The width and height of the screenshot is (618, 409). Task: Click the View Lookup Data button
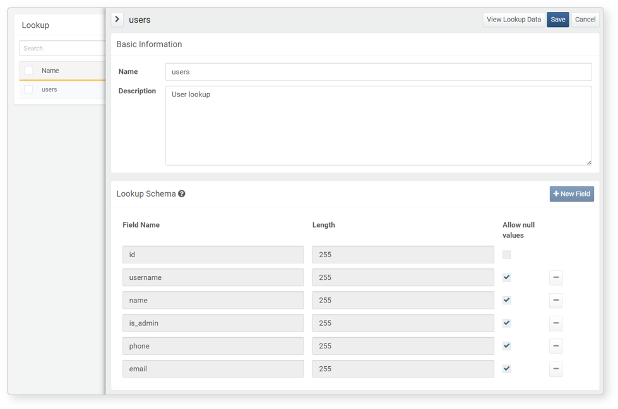[x=514, y=20]
